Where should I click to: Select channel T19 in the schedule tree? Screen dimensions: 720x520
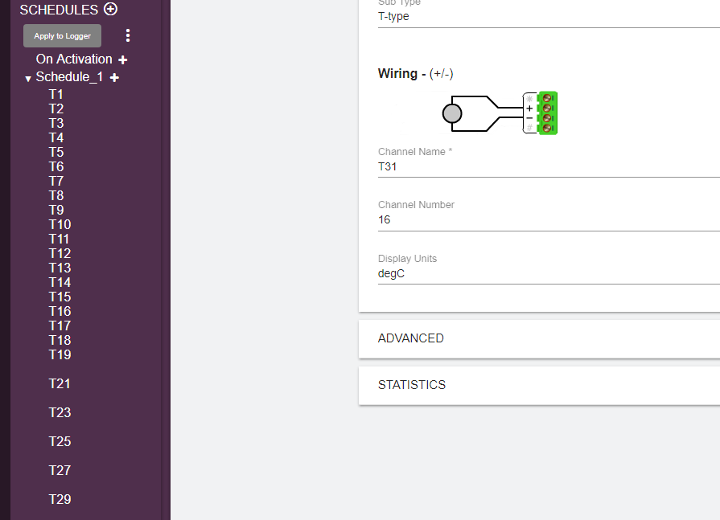click(x=60, y=354)
